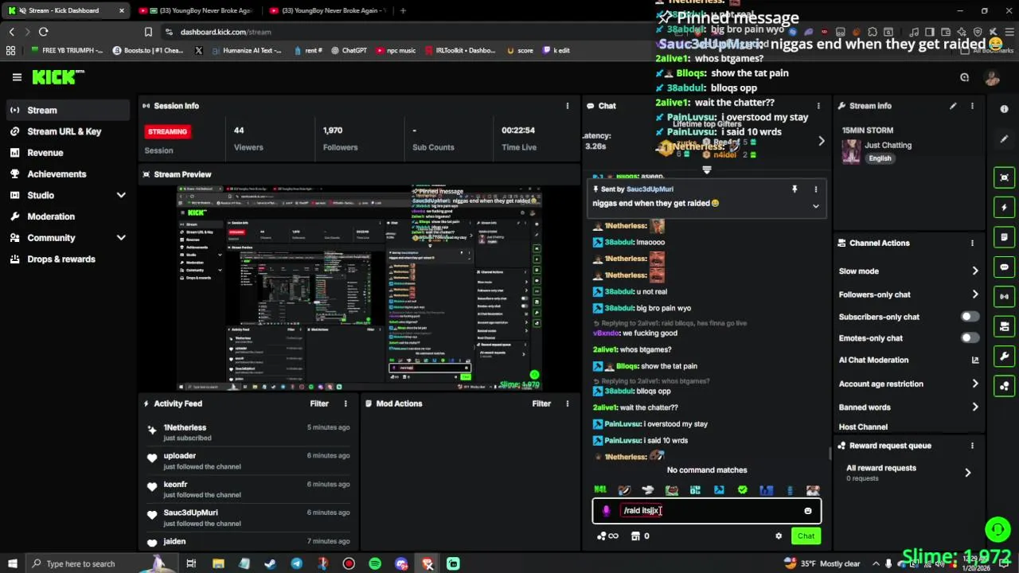Image resolution: width=1019 pixels, height=573 pixels.
Task: Click the channel points infinity icon
Action: [x=608, y=536]
